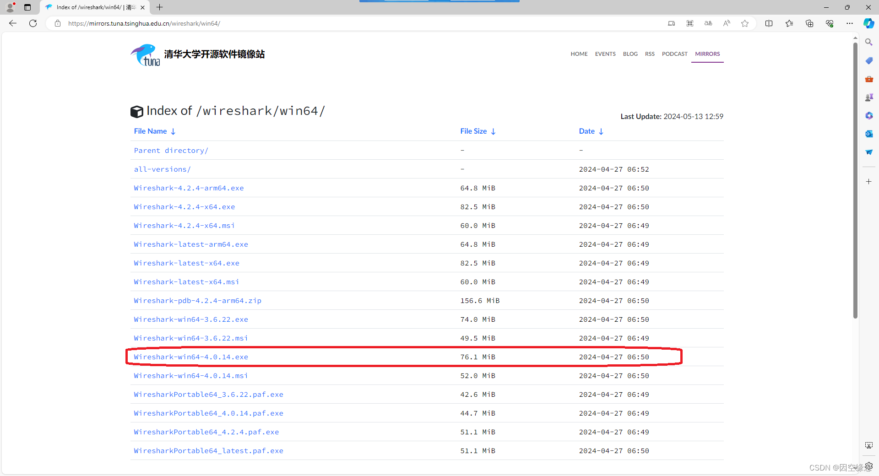This screenshot has height=476, width=879.
Task: Open the split screen icon in toolbar
Action: tap(769, 23)
